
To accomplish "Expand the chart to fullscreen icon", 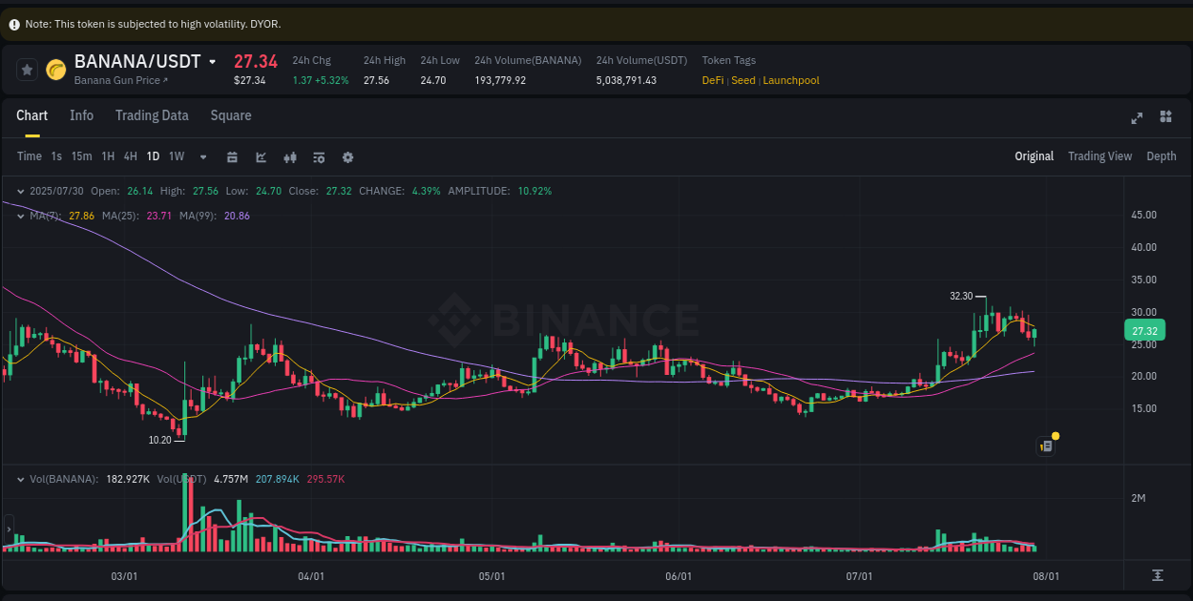I will (1137, 116).
